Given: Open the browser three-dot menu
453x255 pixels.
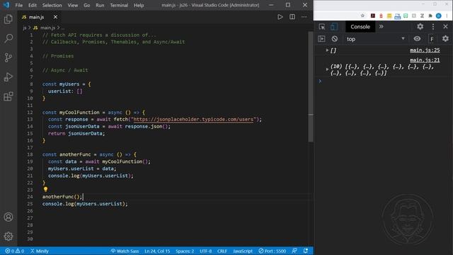Looking at the screenshot, I should pyautogui.click(x=447, y=16).
